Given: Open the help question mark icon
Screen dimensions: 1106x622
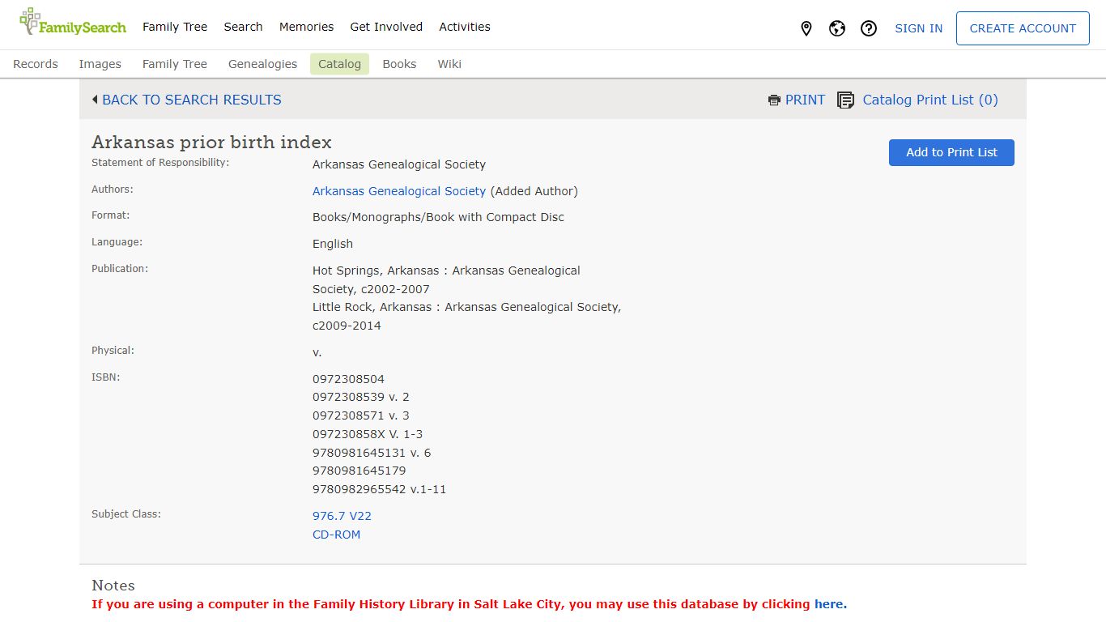Looking at the screenshot, I should coord(869,28).
